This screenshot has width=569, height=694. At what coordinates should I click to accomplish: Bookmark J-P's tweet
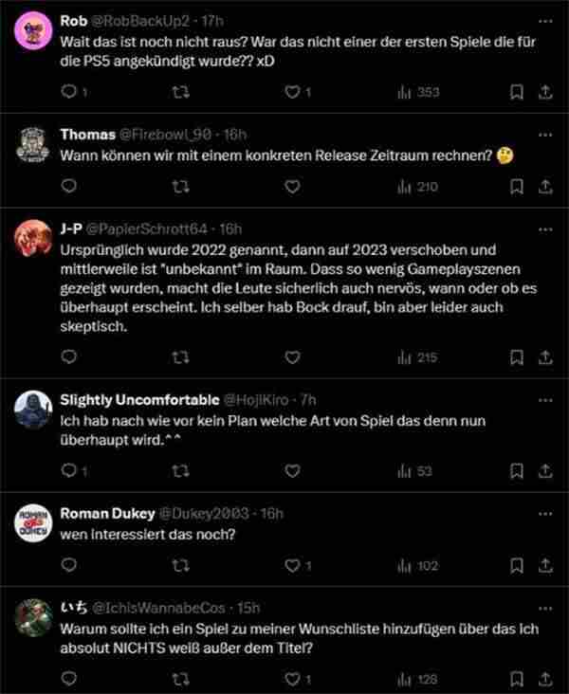pos(517,357)
